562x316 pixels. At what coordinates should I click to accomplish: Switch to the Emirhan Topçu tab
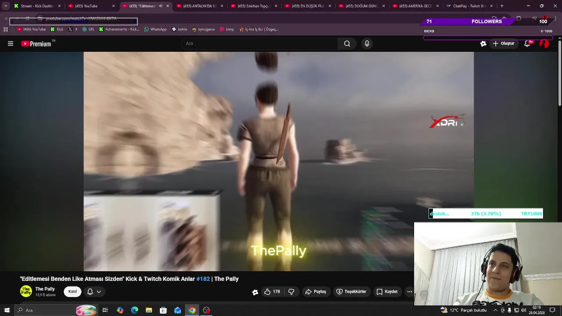click(254, 6)
